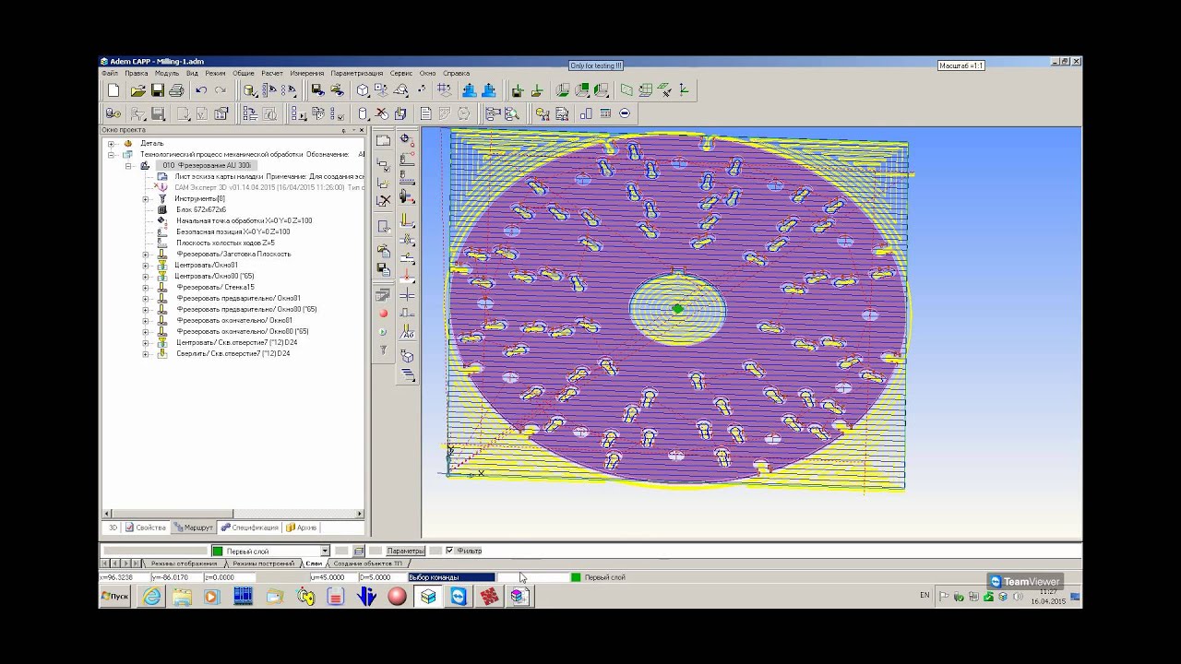Open the Первый слой layer dropdown

[x=324, y=551]
